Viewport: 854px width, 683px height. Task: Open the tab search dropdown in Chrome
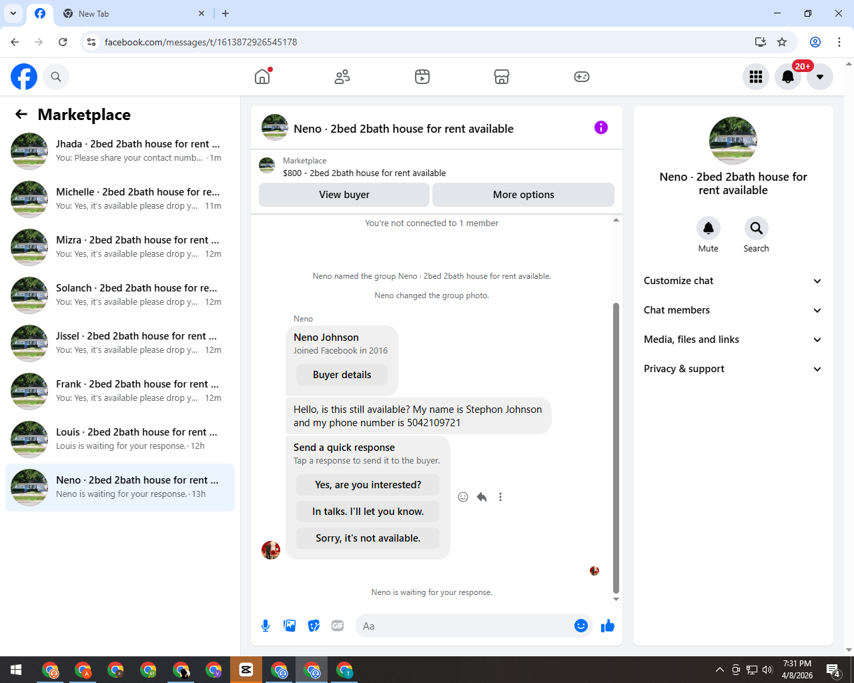13,13
